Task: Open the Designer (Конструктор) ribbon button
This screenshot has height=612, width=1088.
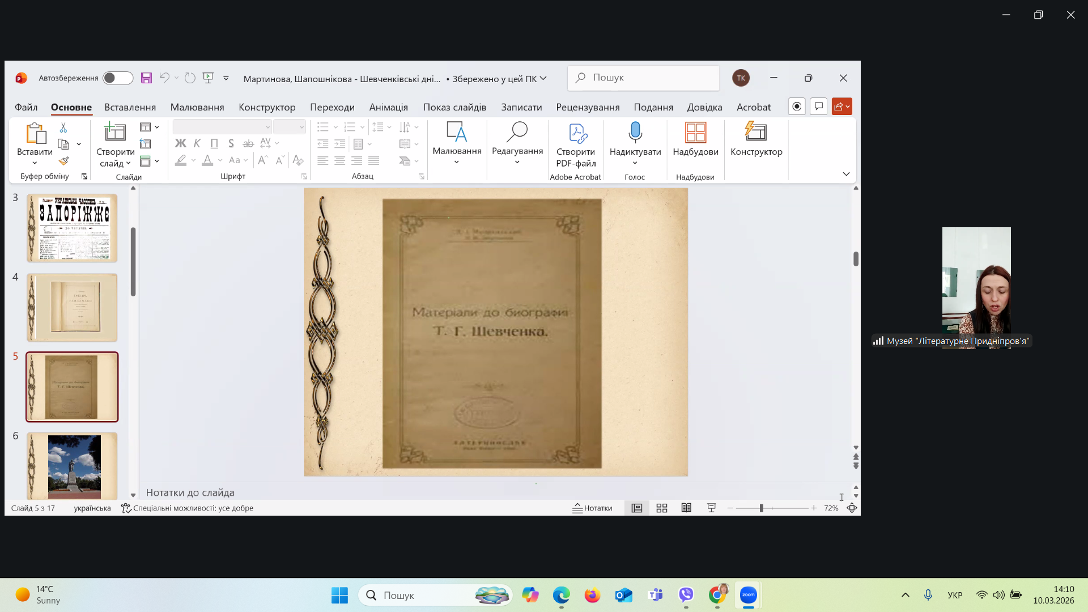Action: pyautogui.click(x=756, y=139)
